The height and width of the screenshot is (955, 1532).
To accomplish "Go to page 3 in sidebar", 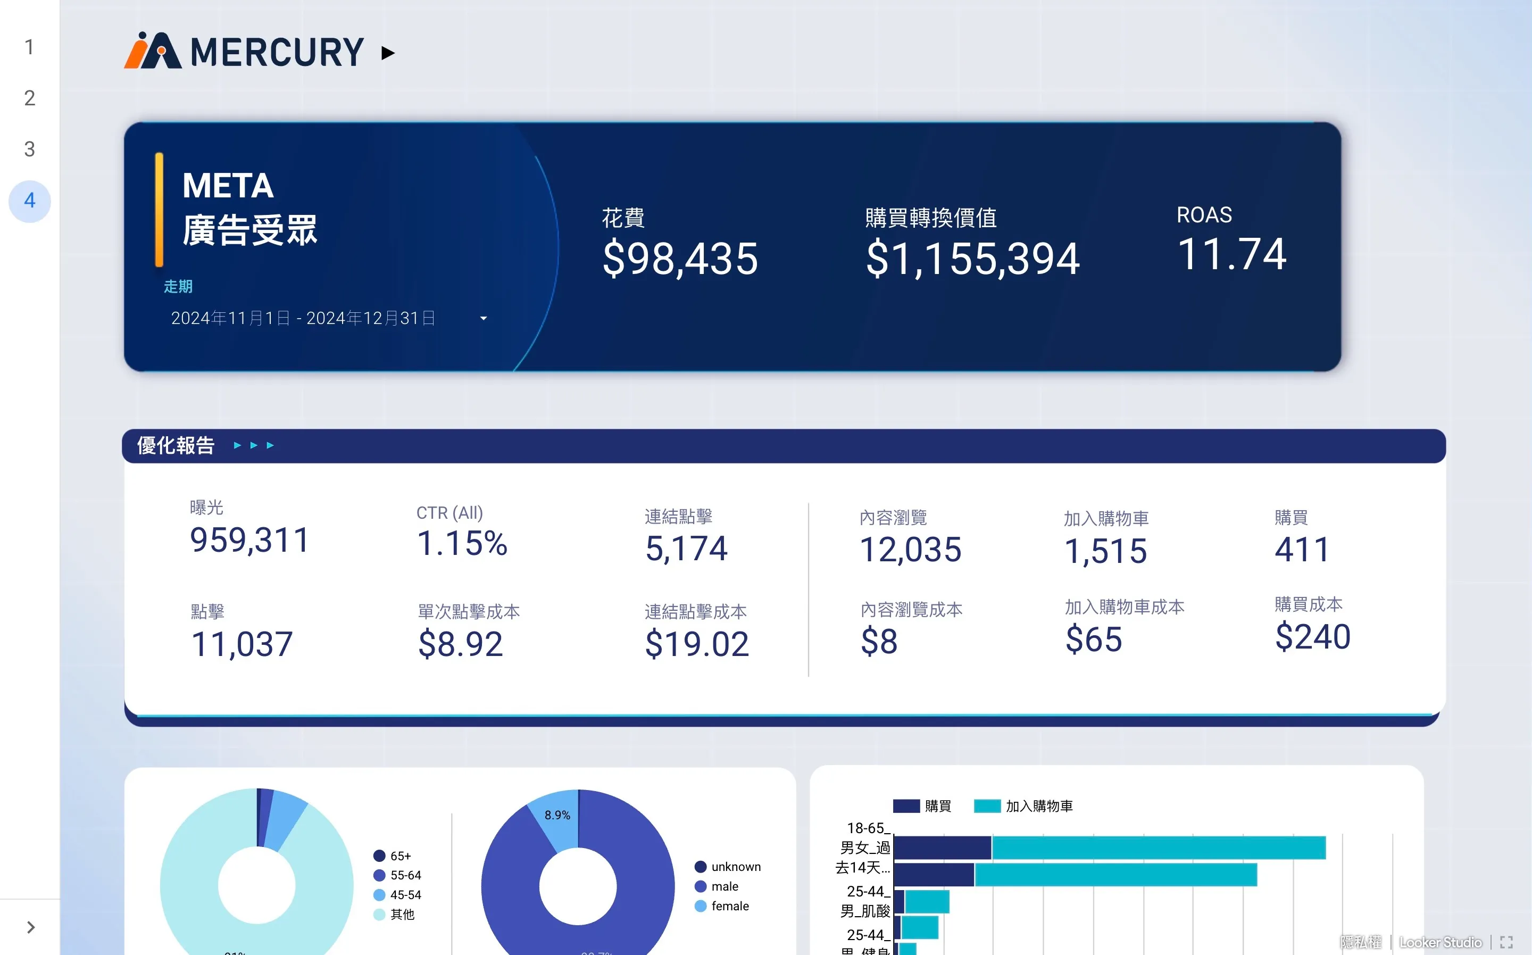I will point(29,149).
